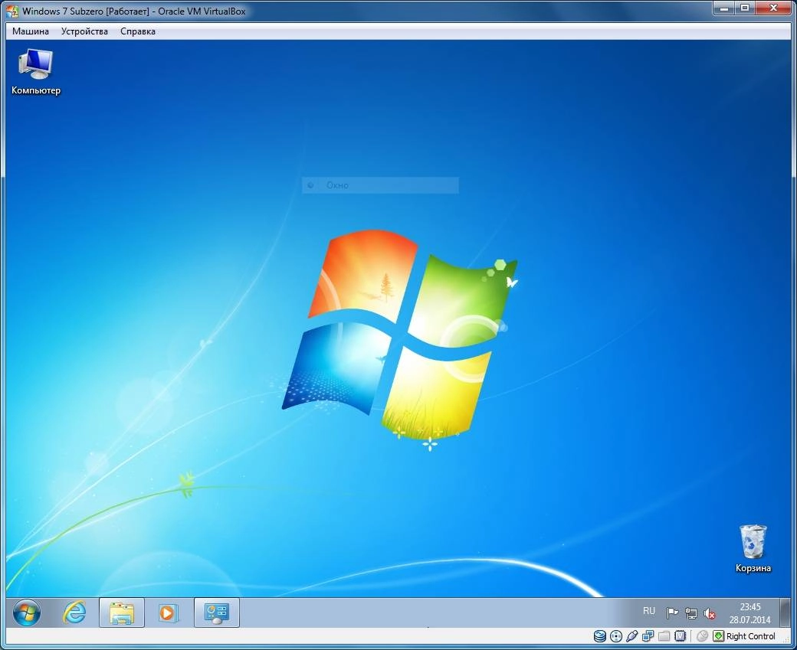The image size is (797, 650).
Task: Open the Машина menu
Action: point(31,31)
